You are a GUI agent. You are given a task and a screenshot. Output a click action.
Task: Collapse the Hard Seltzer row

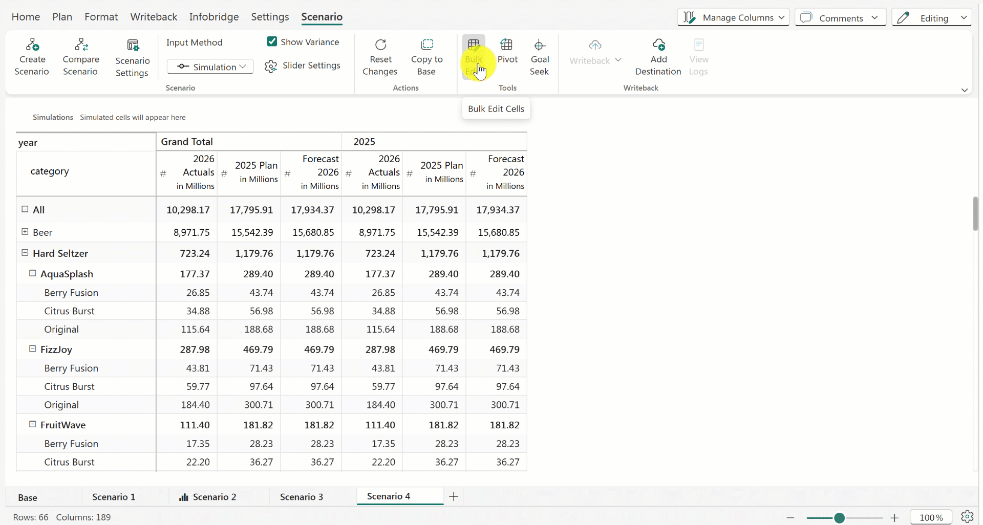25,253
